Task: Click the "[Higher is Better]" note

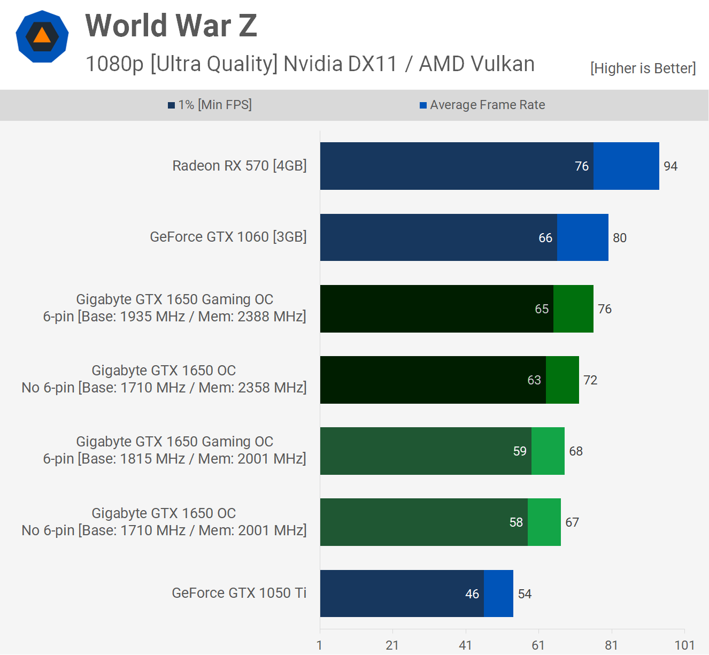Action: (x=643, y=68)
